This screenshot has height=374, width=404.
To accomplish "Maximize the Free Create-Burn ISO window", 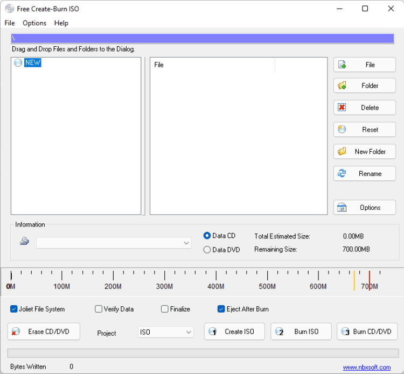I will click(365, 9).
